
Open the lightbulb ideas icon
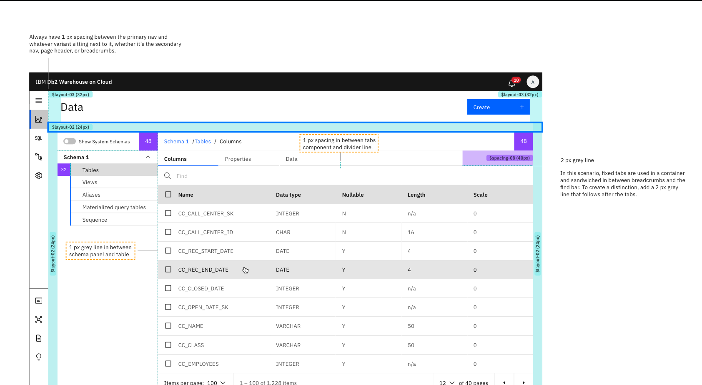coord(39,357)
